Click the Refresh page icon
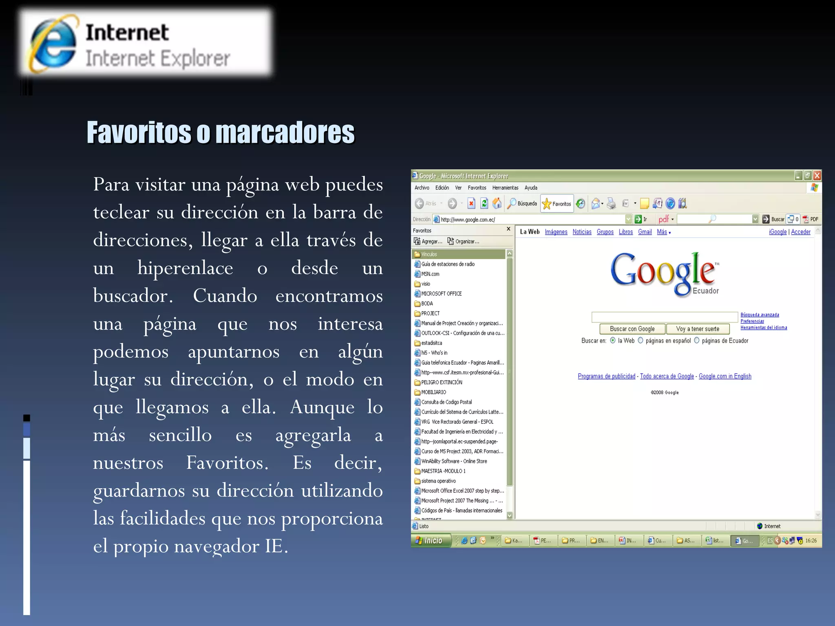This screenshot has width=835, height=626. (x=484, y=203)
